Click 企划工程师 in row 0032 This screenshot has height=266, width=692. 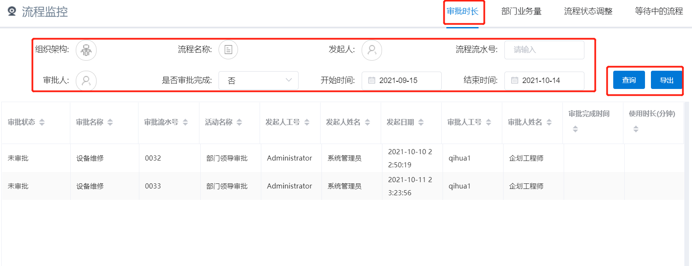click(526, 158)
